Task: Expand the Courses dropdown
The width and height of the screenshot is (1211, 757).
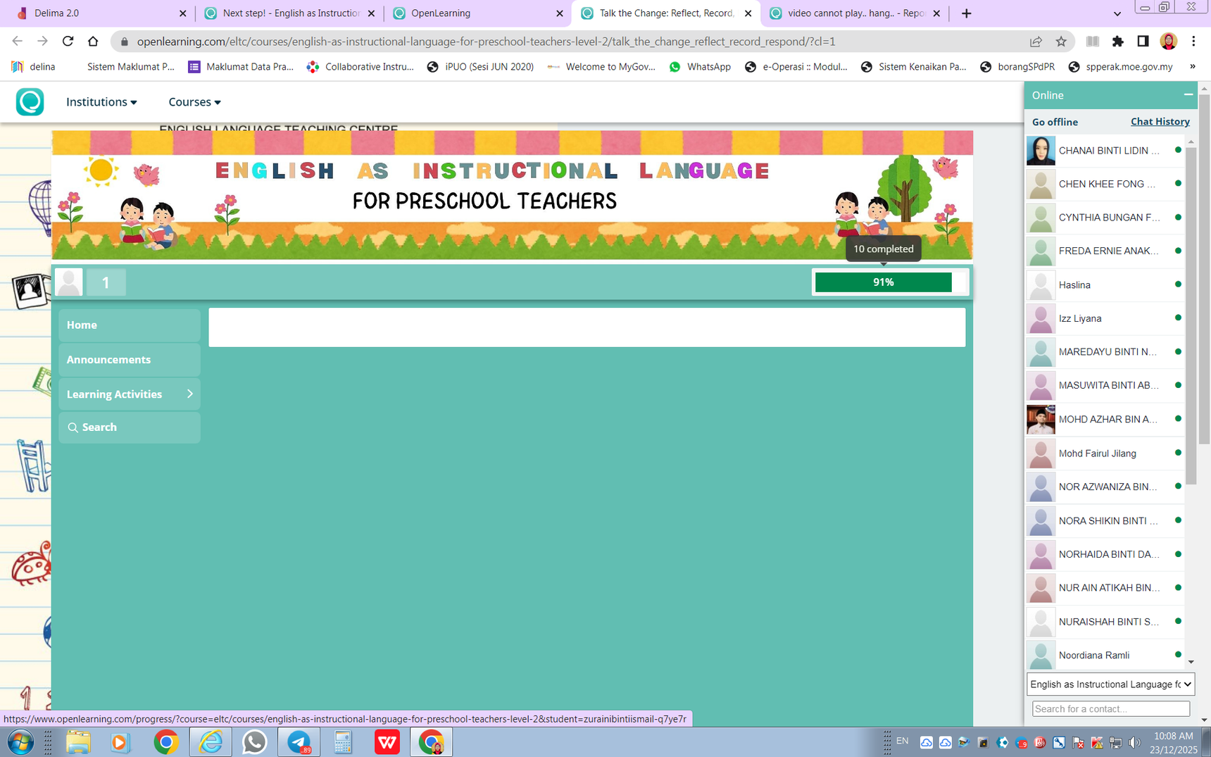Action: 194,102
